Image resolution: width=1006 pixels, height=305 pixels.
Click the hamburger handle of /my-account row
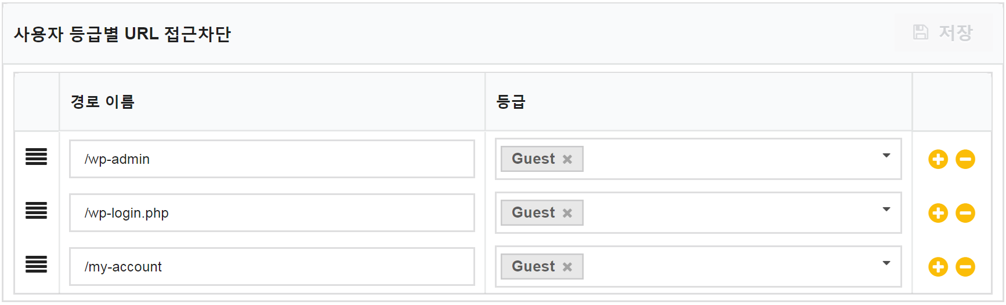[x=36, y=264]
